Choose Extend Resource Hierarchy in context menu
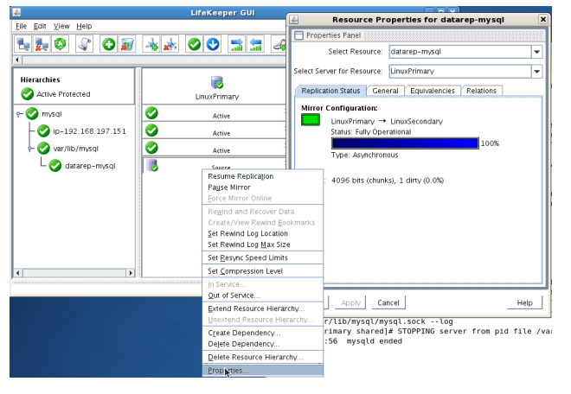Viewport: 571px width, 394px height. pos(262,308)
